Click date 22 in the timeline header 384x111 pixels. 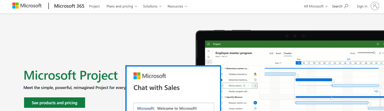click(335, 63)
